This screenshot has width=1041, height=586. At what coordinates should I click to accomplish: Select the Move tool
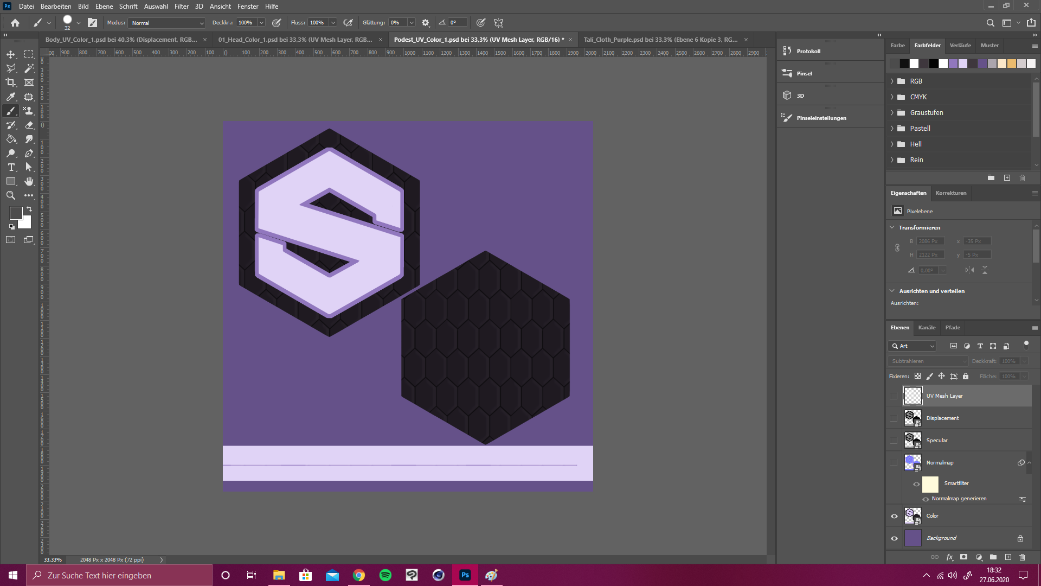(x=11, y=54)
